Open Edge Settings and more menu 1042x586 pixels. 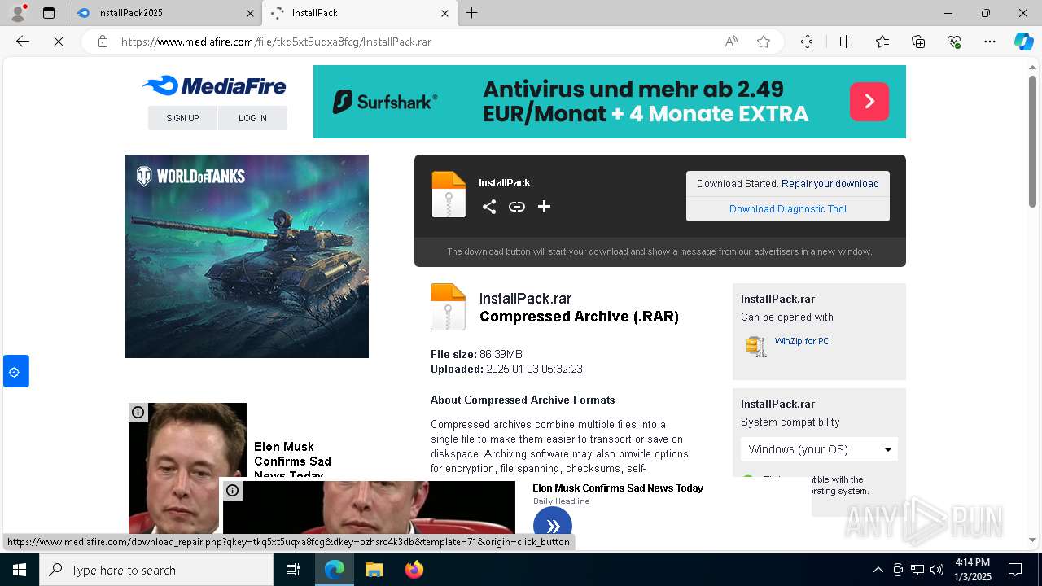[990, 42]
